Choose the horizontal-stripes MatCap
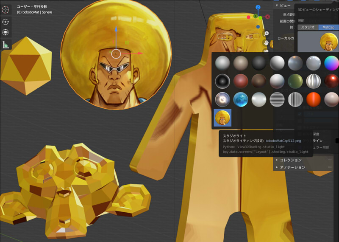Screen dimensions: 339x242 277,99
